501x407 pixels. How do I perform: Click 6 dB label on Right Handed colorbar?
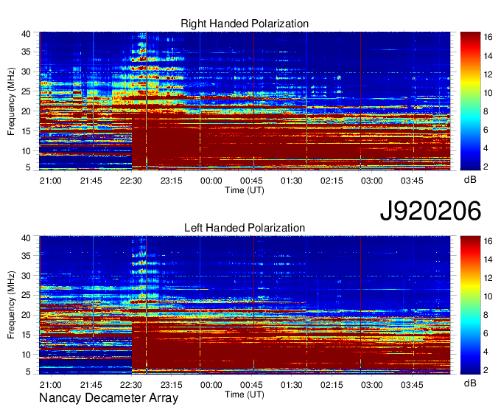click(486, 130)
